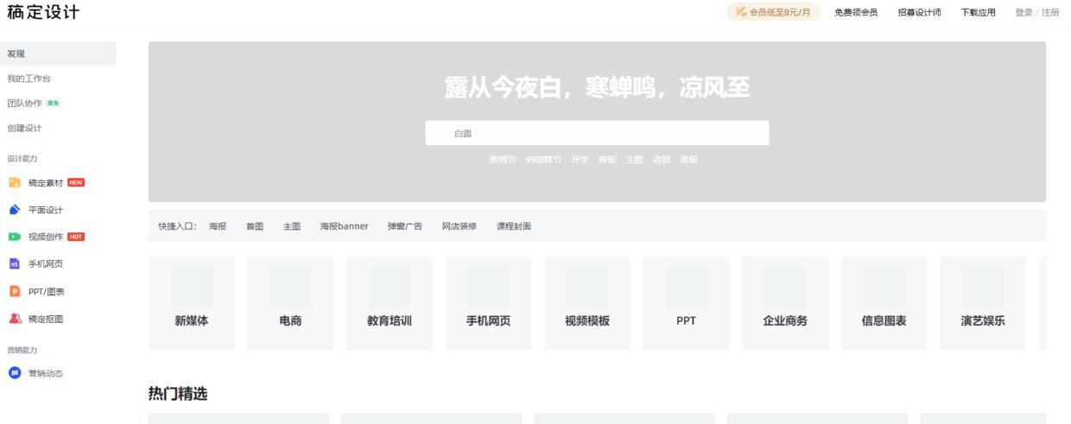Click the 稿定抠图 cutout icon
Image resolution: width=1071 pixels, height=424 pixels.
(x=14, y=319)
